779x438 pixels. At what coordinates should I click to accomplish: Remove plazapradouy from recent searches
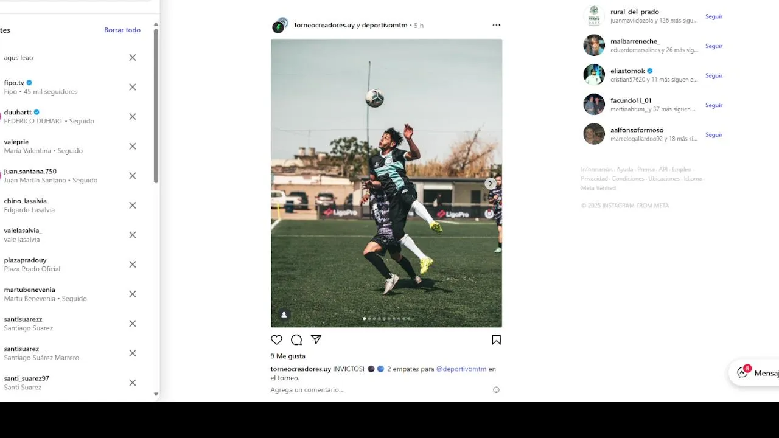pos(133,265)
